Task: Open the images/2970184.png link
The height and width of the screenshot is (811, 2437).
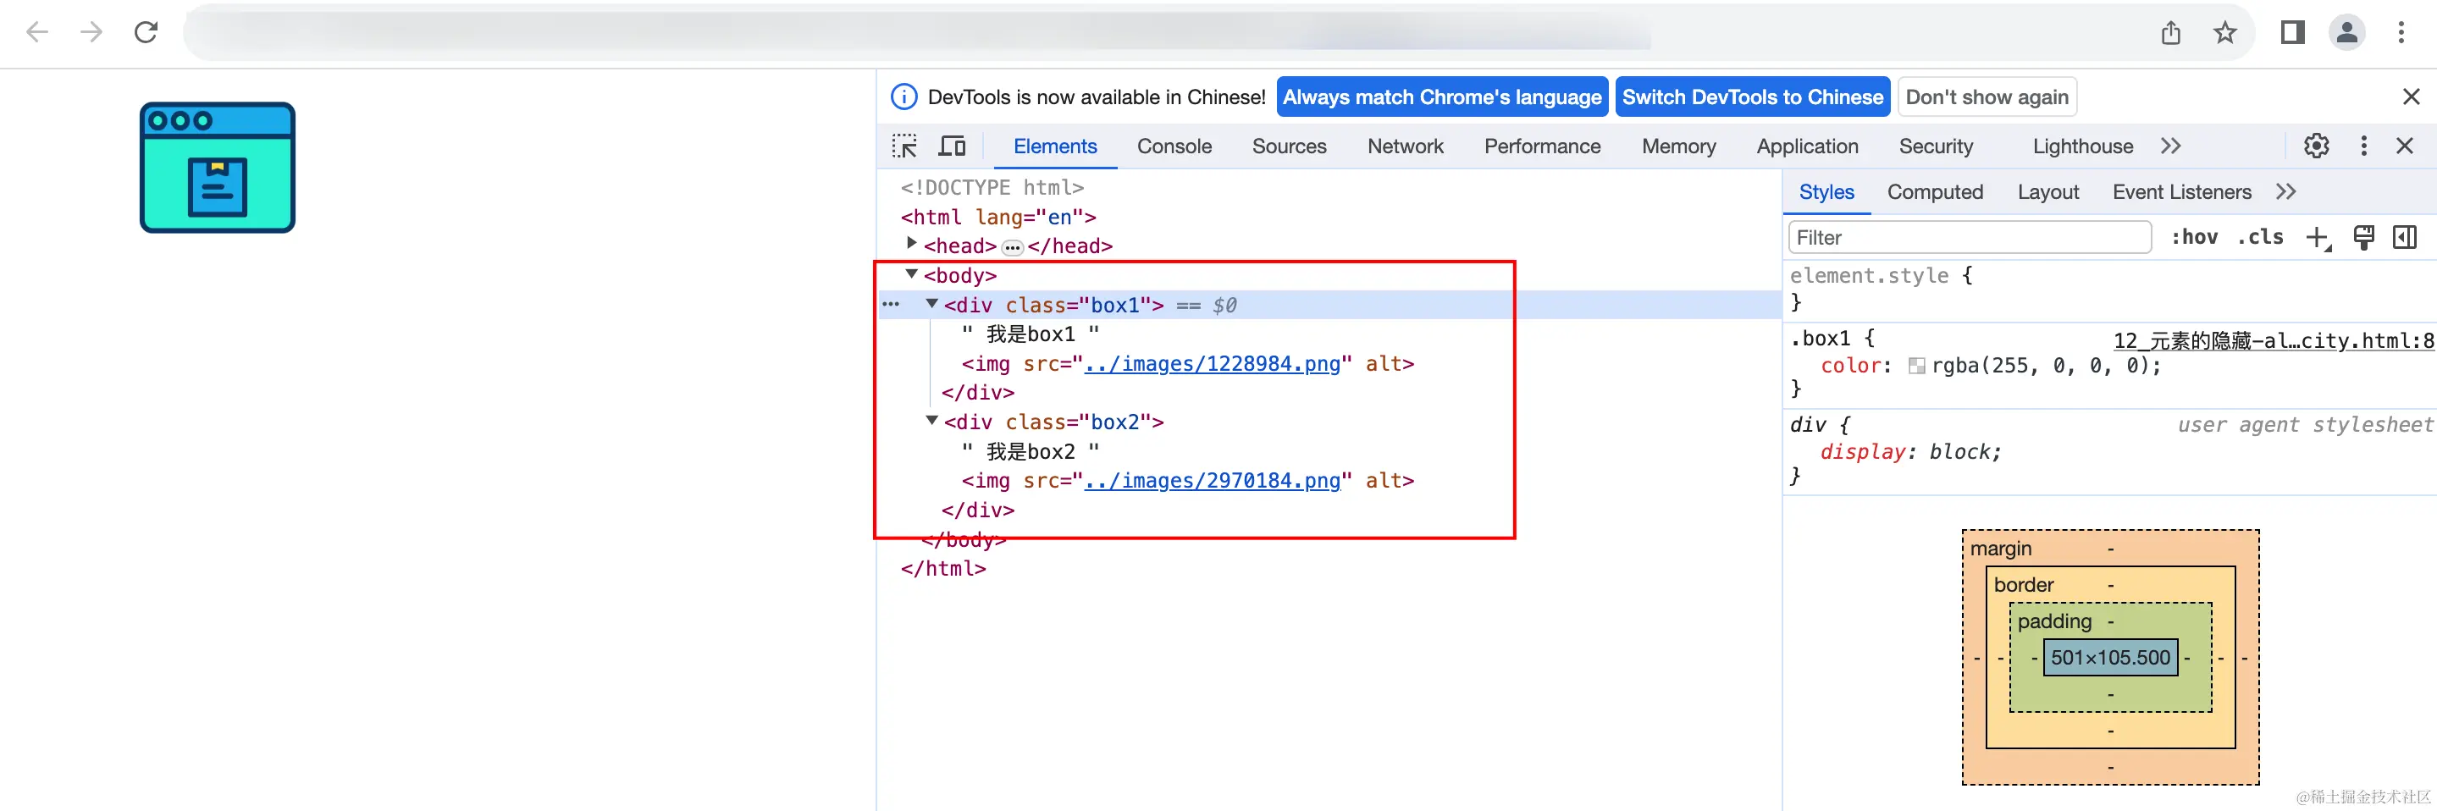Action: click(1212, 481)
